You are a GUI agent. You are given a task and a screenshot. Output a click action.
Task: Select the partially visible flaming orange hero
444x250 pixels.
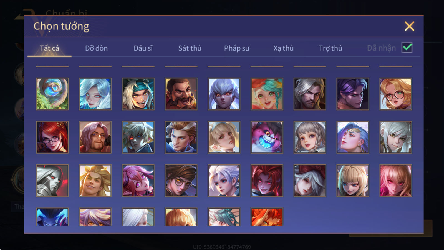click(267, 217)
